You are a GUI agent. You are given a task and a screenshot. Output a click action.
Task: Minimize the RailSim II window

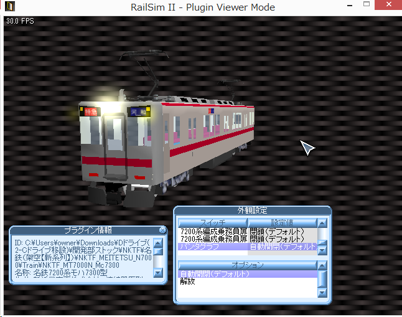coord(350,5)
